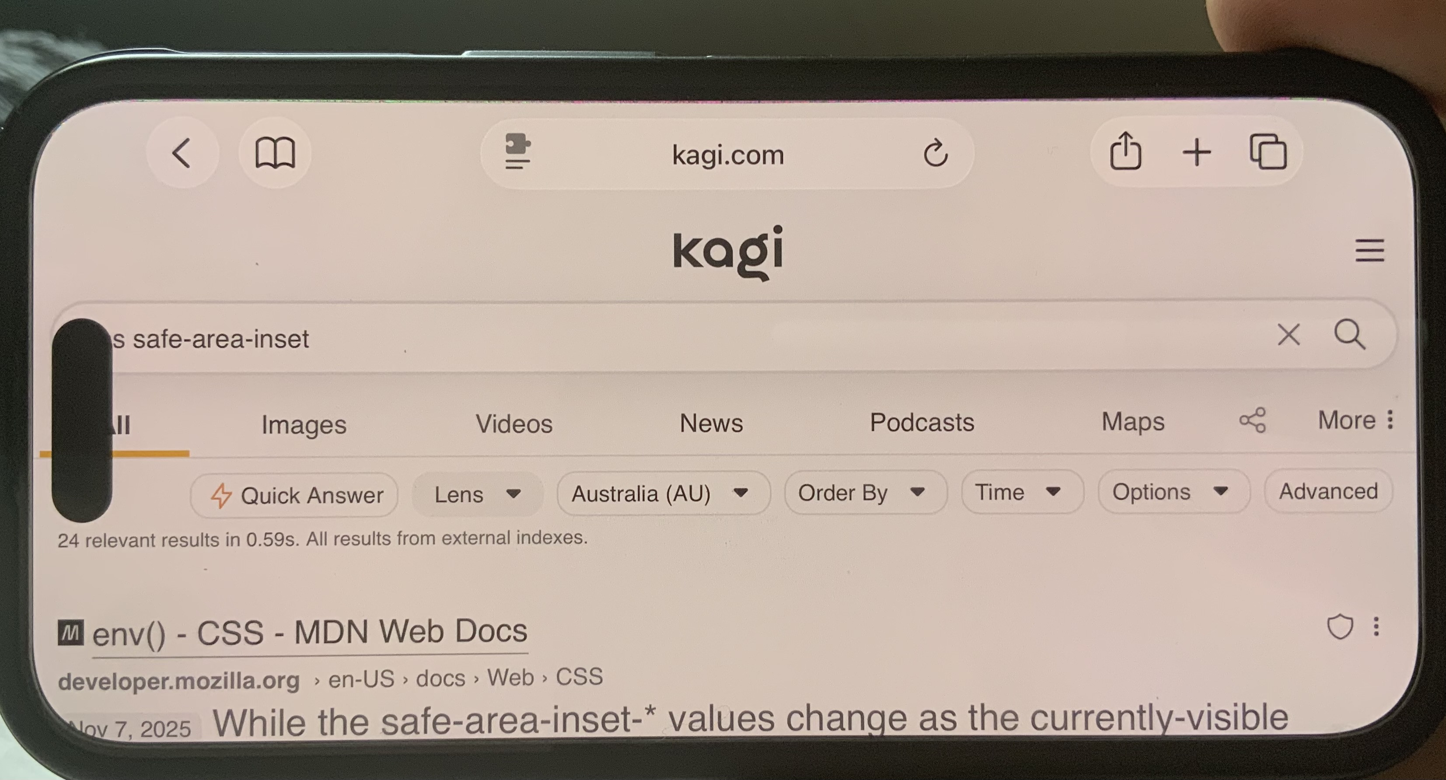
Task: Expand the Lens dropdown
Action: click(x=478, y=494)
